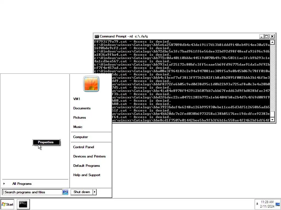Viewport: 281px width, 210px height.
Task: Click the line "a1836a9fba4.cat - Access is denied."
Action: tap(133, 55)
